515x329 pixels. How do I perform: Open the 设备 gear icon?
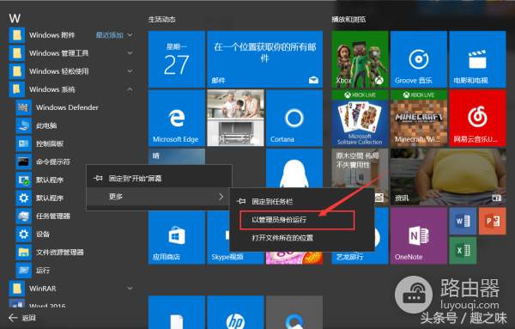click(x=24, y=234)
